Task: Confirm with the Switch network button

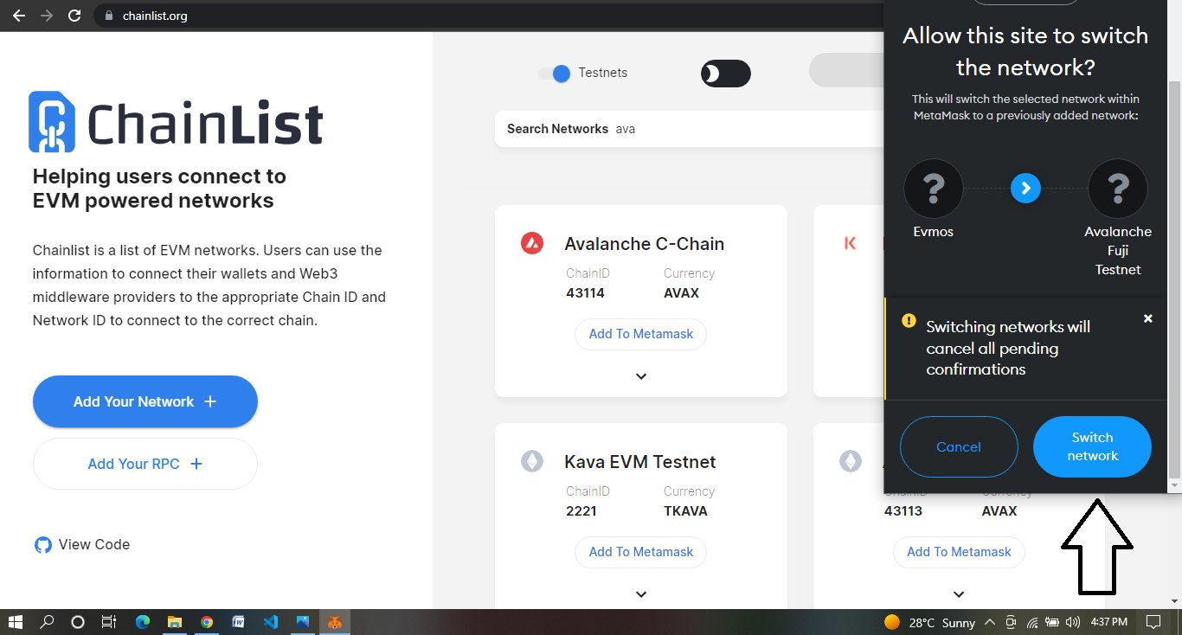Action: (x=1092, y=447)
